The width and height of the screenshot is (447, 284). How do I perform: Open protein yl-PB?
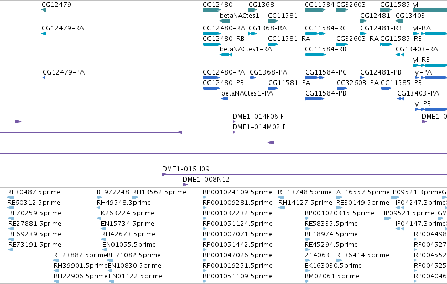(x=422, y=104)
